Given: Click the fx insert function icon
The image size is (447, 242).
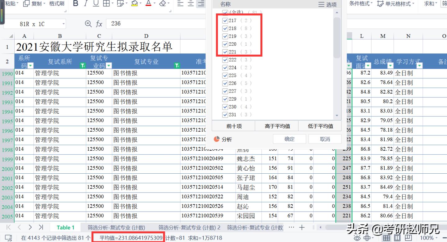Looking at the screenshot, I should coord(99,24).
